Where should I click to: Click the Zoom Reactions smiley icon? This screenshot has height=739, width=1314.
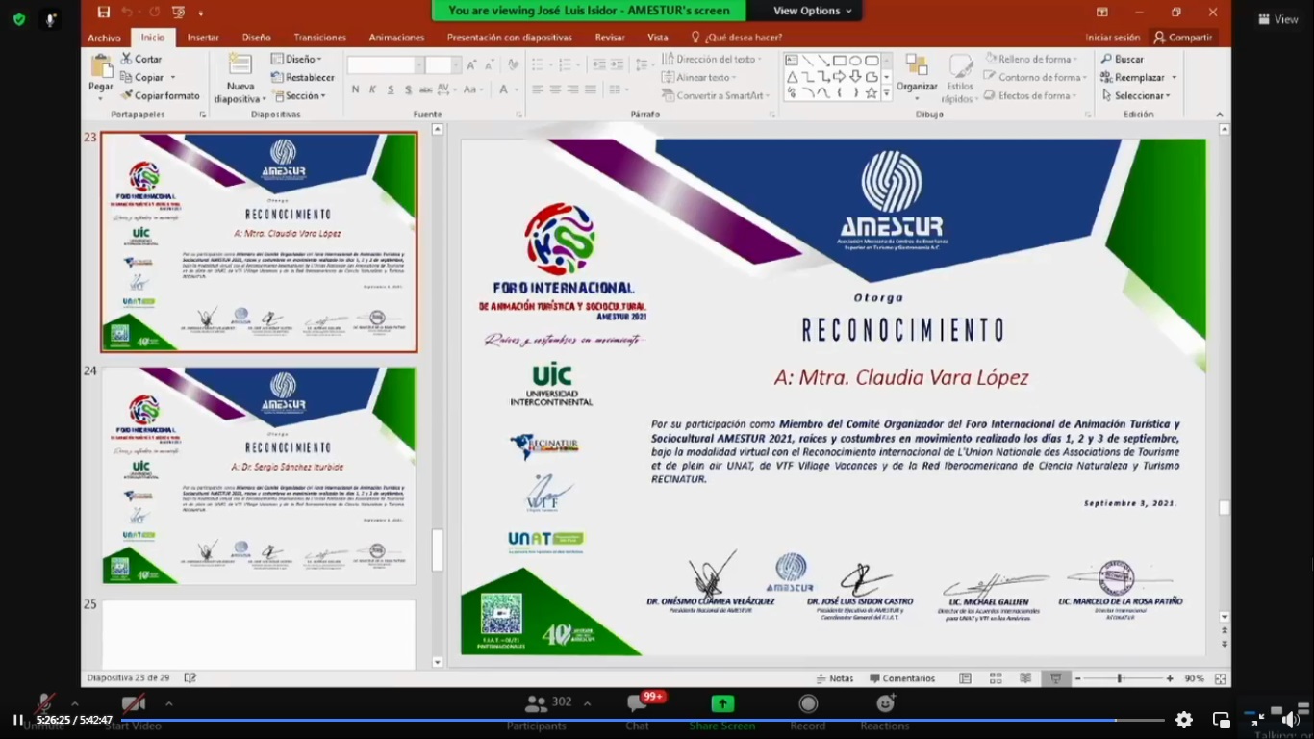pyautogui.click(x=885, y=704)
